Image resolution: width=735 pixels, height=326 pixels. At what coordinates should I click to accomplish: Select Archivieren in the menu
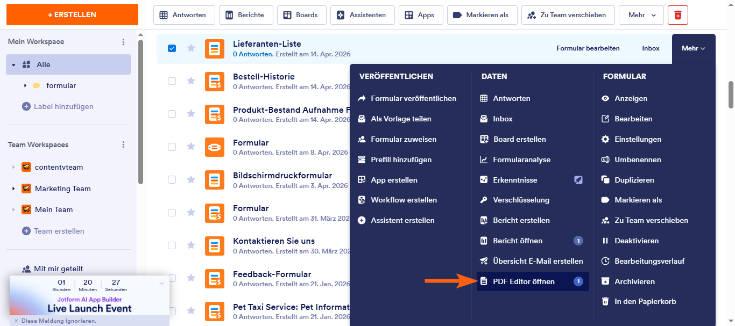[628, 281]
